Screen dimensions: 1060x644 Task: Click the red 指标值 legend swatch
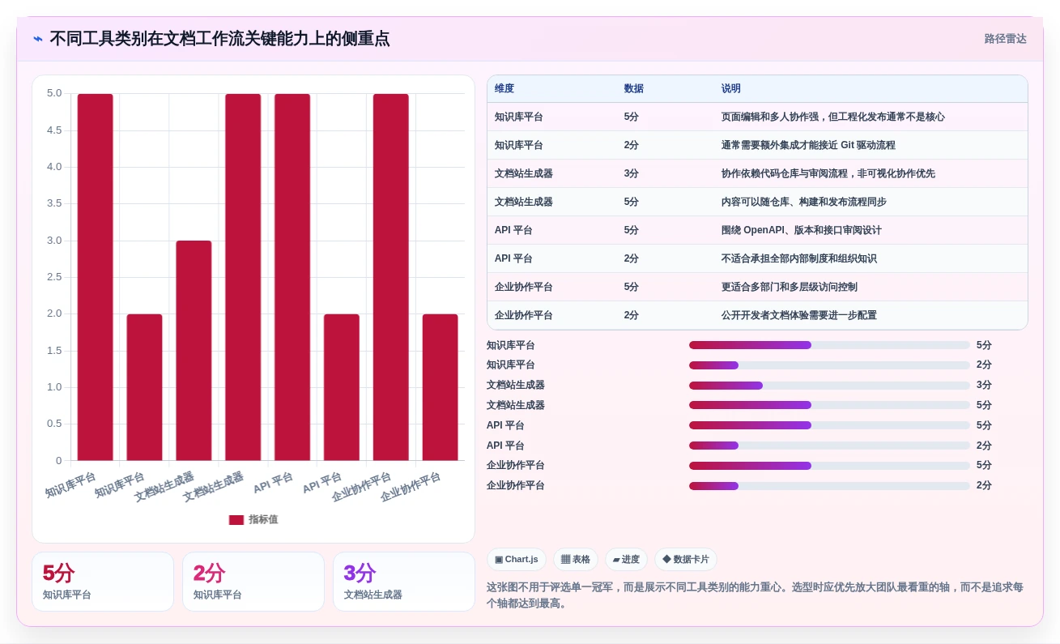236,520
